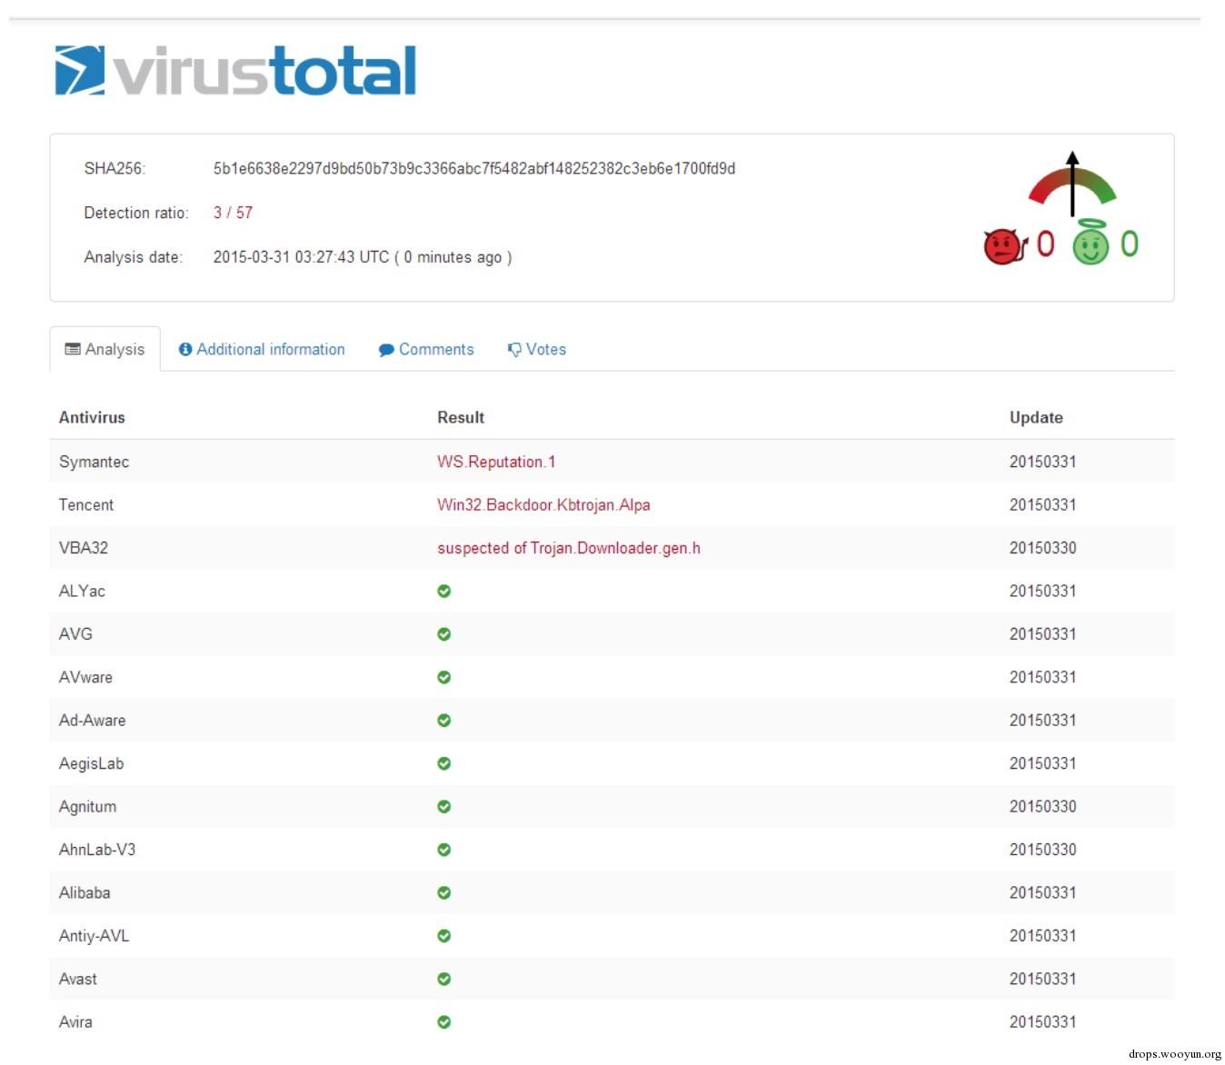Click the Avast antivirus name
Image resolution: width=1225 pixels, height=1065 pixels.
(x=78, y=979)
